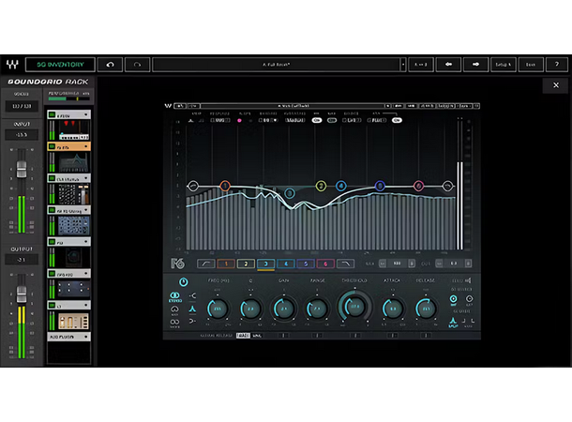The width and height of the screenshot is (572, 422).
Task: Set band processing to Side mode
Action: point(175,323)
